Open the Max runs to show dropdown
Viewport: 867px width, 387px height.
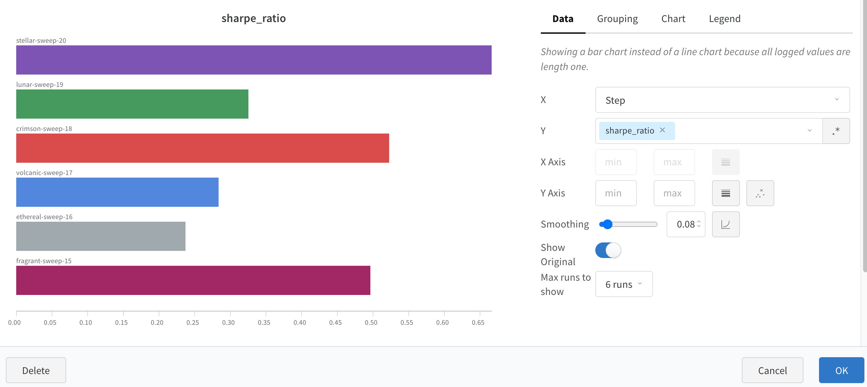623,284
